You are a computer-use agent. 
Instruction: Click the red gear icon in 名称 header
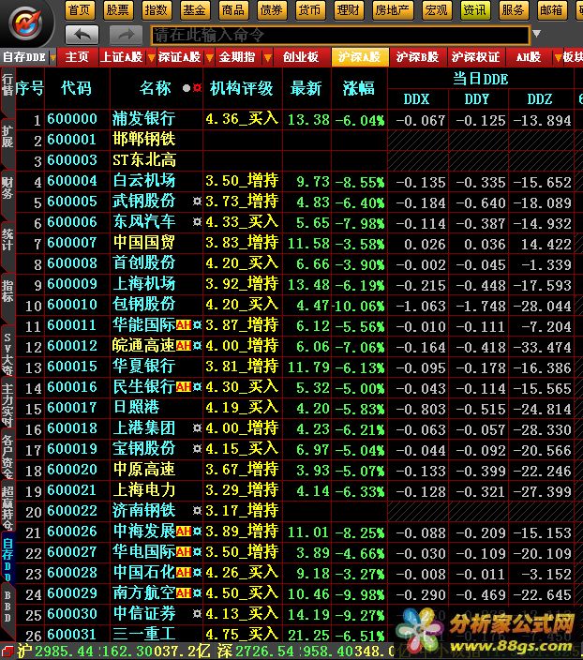click(197, 88)
